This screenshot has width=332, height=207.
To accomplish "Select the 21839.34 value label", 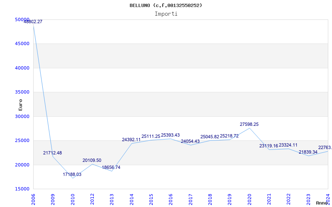I will pyautogui.click(x=308, y=152).
